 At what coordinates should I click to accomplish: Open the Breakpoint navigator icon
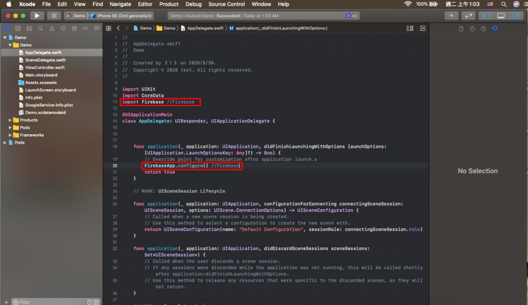85,28
